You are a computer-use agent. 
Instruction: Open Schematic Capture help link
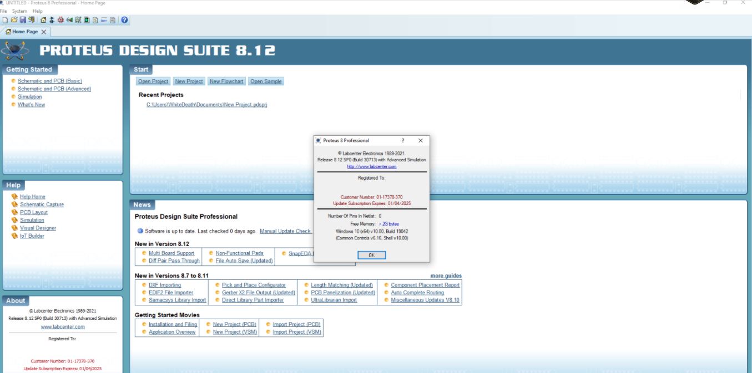42,205
